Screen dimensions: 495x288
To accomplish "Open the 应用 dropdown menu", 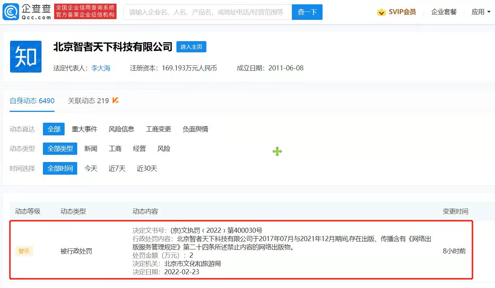I will point(481,12).
